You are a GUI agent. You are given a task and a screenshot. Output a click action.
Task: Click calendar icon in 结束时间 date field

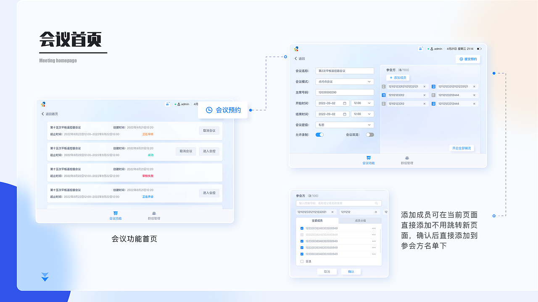345,114
